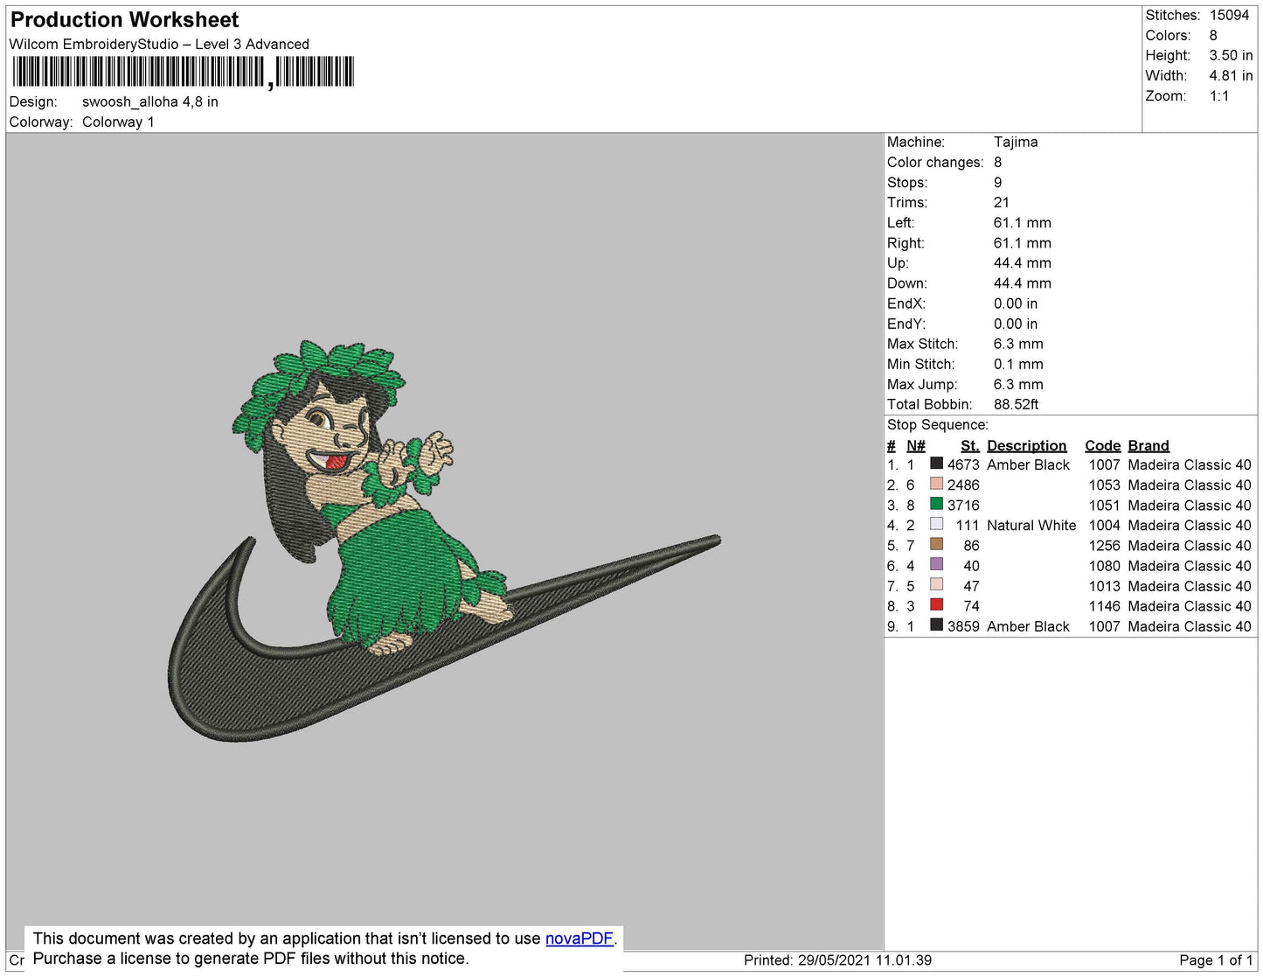Click the light pink swatch for code 1013
Viewport: 1263px width, 977px height.
pyautogui.click(x=936, y=585)
